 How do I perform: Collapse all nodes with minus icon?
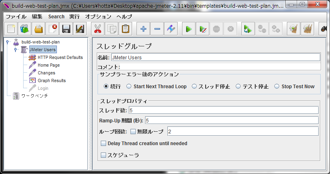157,29
